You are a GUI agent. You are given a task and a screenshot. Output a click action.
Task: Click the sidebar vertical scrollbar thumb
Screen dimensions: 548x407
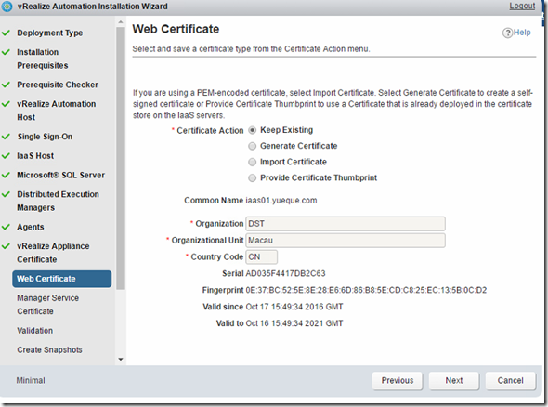(121, 158)
